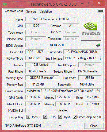
Task: Click the camera screenshot icon
Action: [x=101, y=11]
